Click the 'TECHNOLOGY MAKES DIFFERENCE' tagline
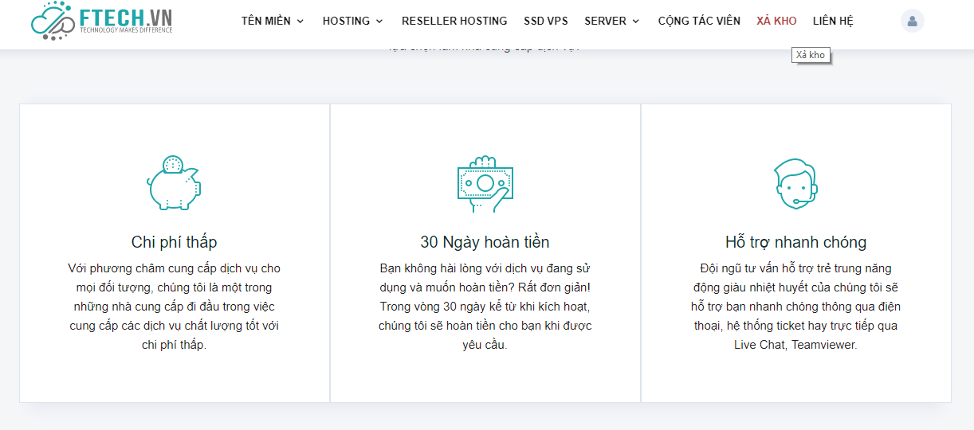 [126, 30]
